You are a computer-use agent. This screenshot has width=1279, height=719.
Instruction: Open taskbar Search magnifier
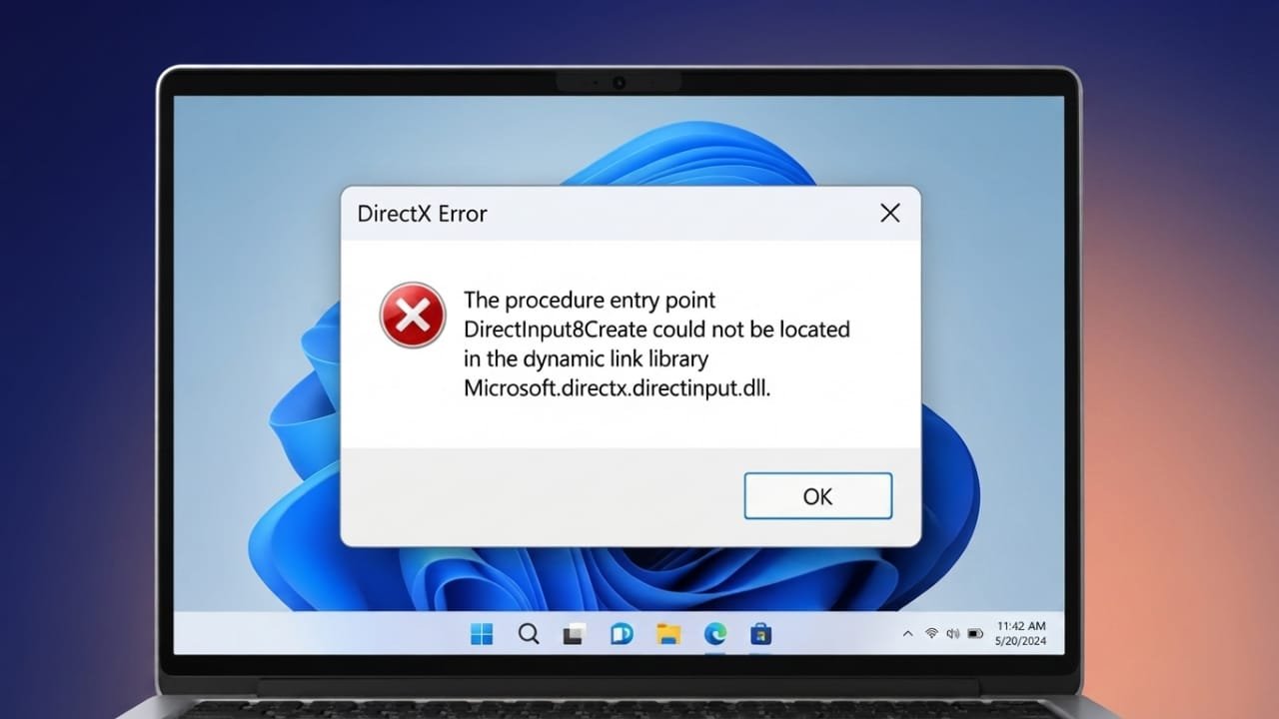click(x=529, y=634)
